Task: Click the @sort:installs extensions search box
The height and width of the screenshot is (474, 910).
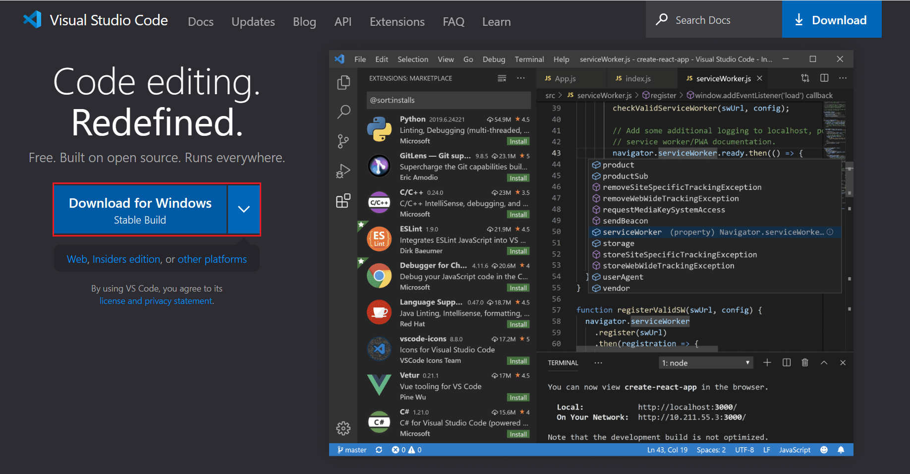Action: pos(449,100)
